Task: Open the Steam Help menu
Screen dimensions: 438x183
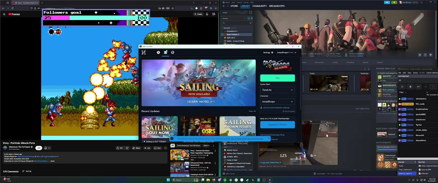Action: [x=252, y=2]
